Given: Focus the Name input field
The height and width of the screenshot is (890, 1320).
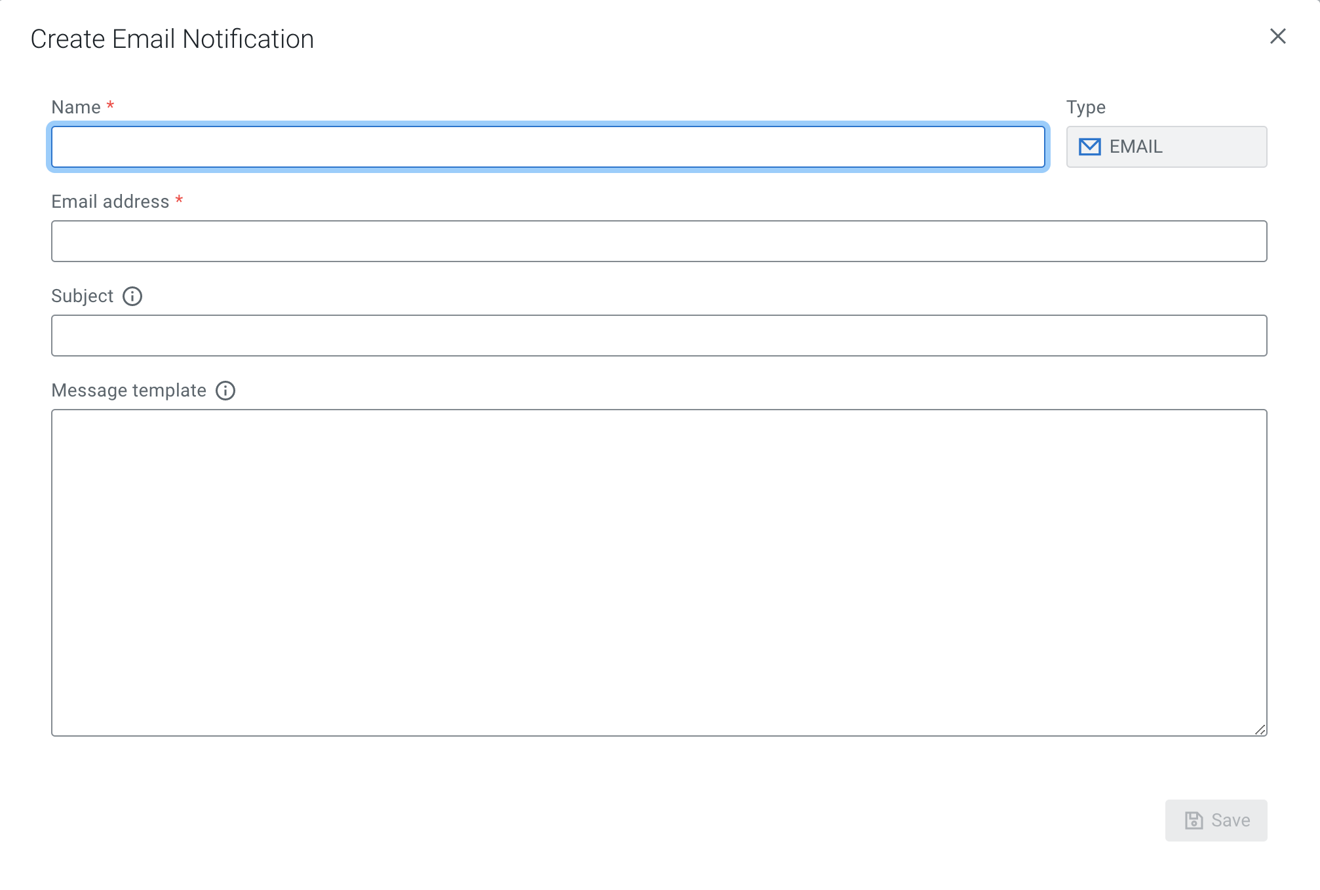Looking at the screenshot, I should click(x=548, y=147).
